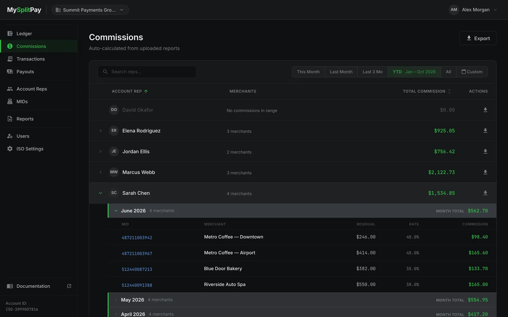
Task: Download David Okafor's commission report
Action: click(x=485, y=110)
